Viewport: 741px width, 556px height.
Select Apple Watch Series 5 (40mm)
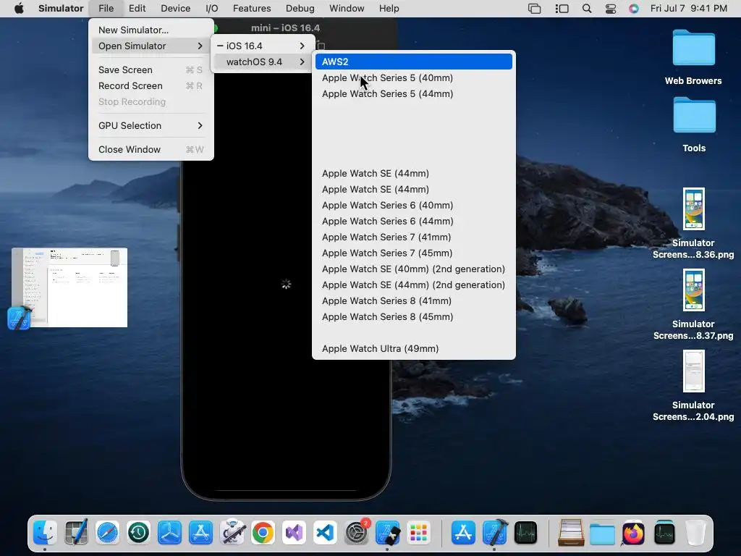click(x=413, y=77)
